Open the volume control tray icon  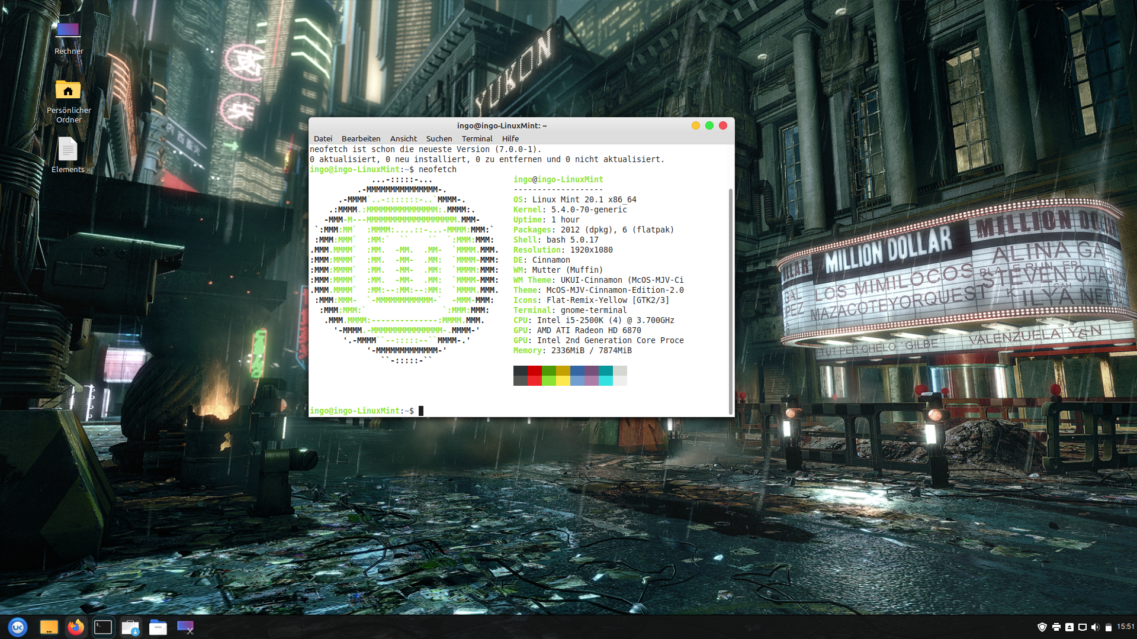point(1095,627)
